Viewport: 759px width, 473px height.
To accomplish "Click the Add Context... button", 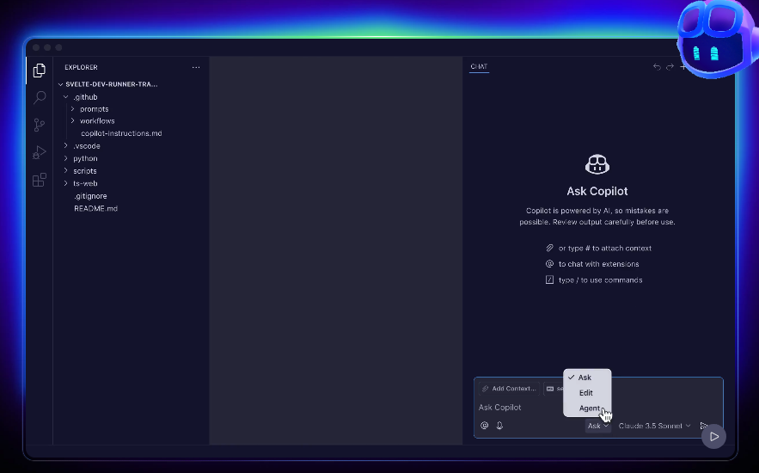I will tap(509, 389).
